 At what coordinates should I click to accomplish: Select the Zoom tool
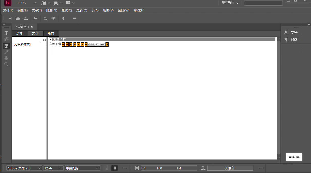click(x=6, y=64)
